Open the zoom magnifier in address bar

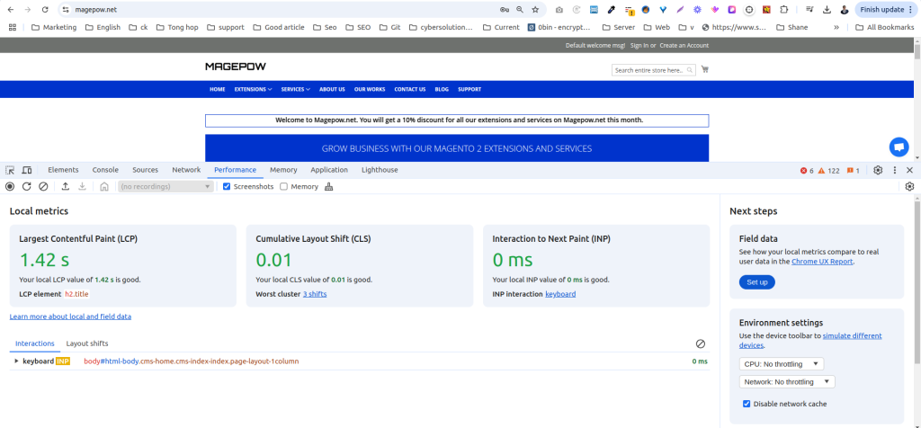pos(520,9)
